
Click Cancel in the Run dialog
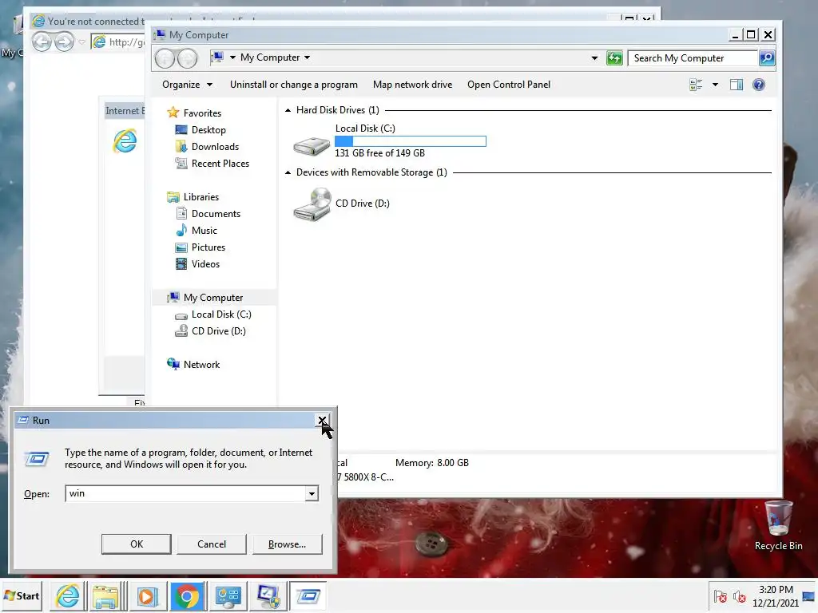[x=211, y=544]
